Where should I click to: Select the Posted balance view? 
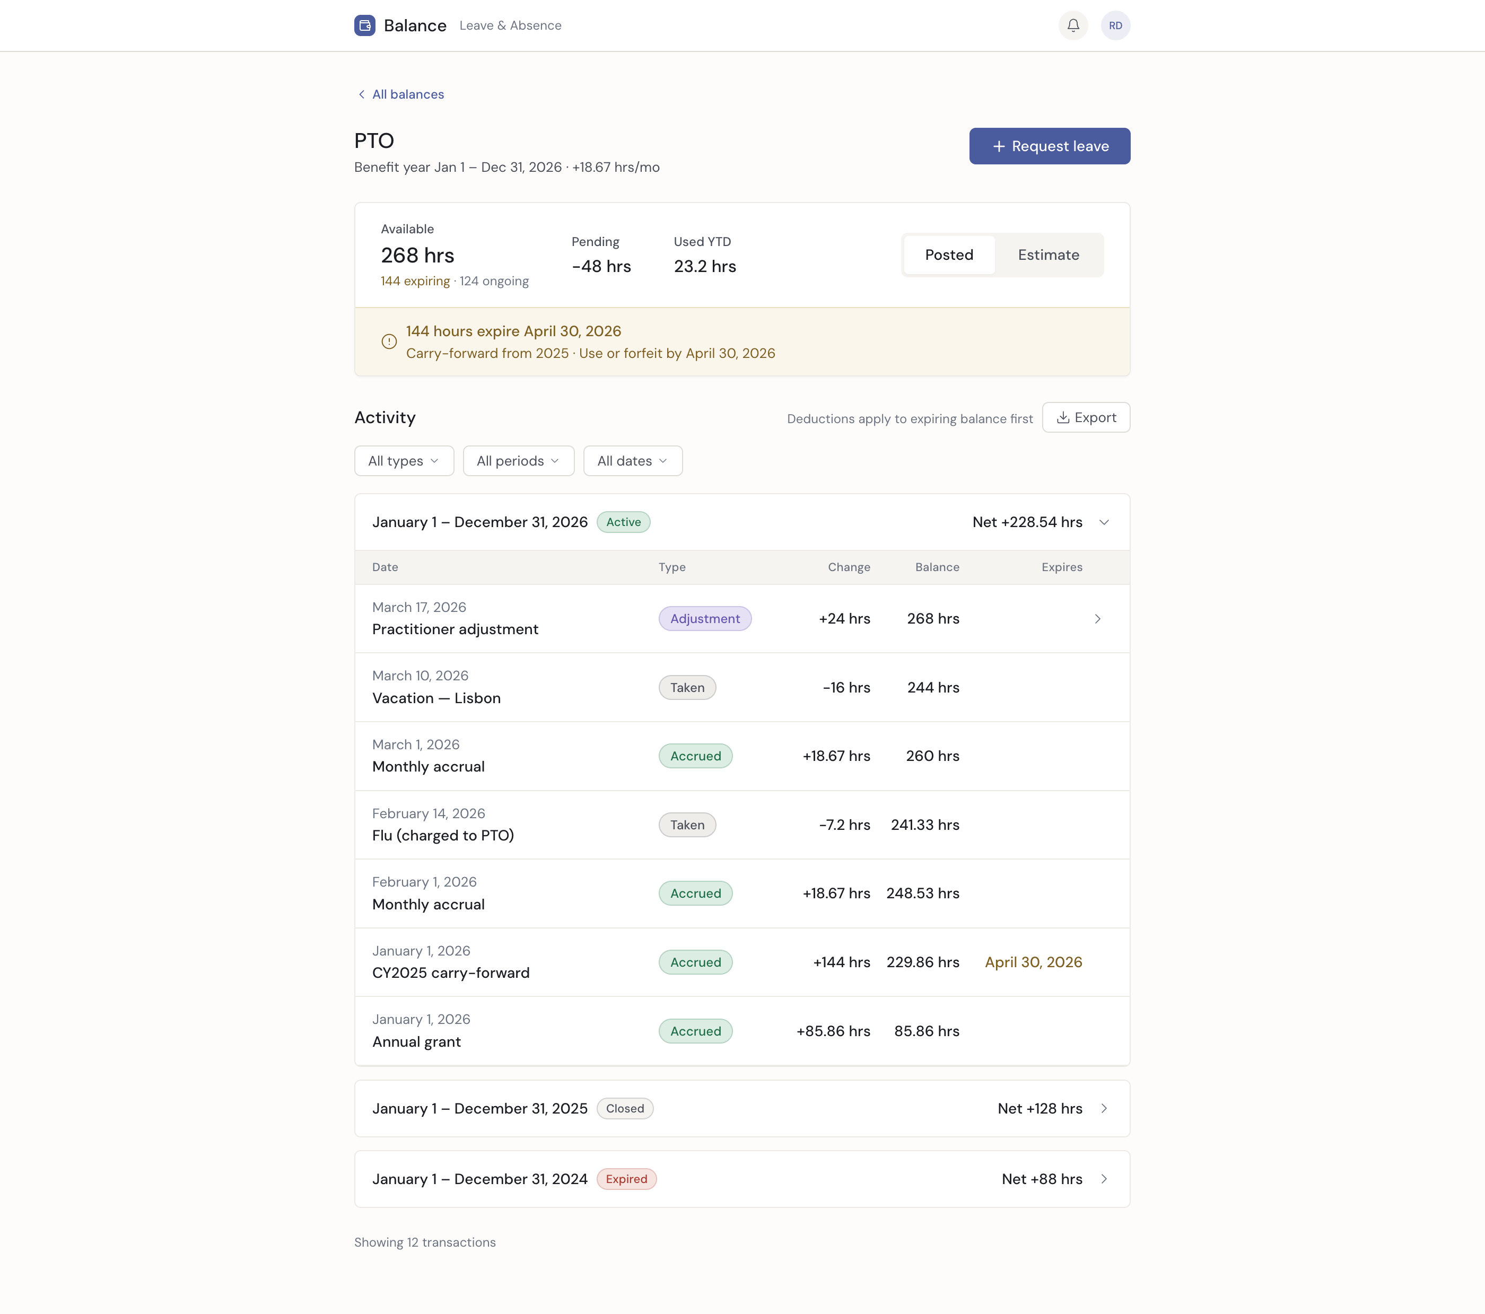point(949,255)
